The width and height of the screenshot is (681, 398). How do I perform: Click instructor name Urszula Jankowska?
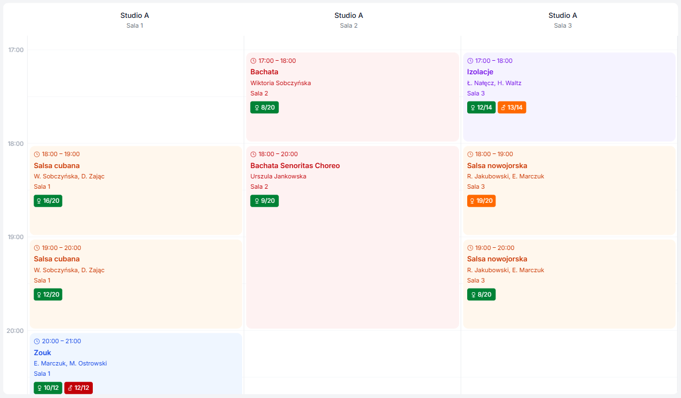tap(278, 177)
